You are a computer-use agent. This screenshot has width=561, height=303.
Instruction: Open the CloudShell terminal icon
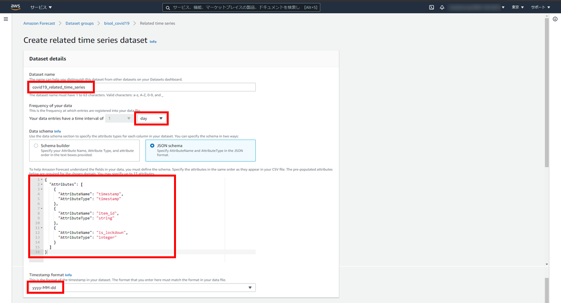[x=431, y=7]
